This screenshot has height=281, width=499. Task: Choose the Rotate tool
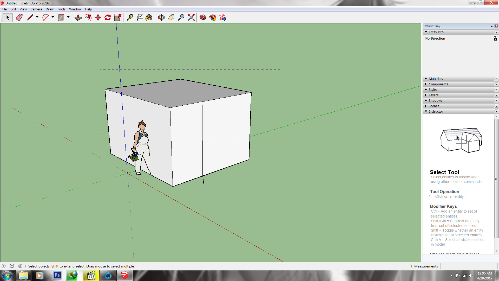pos(108,17)
